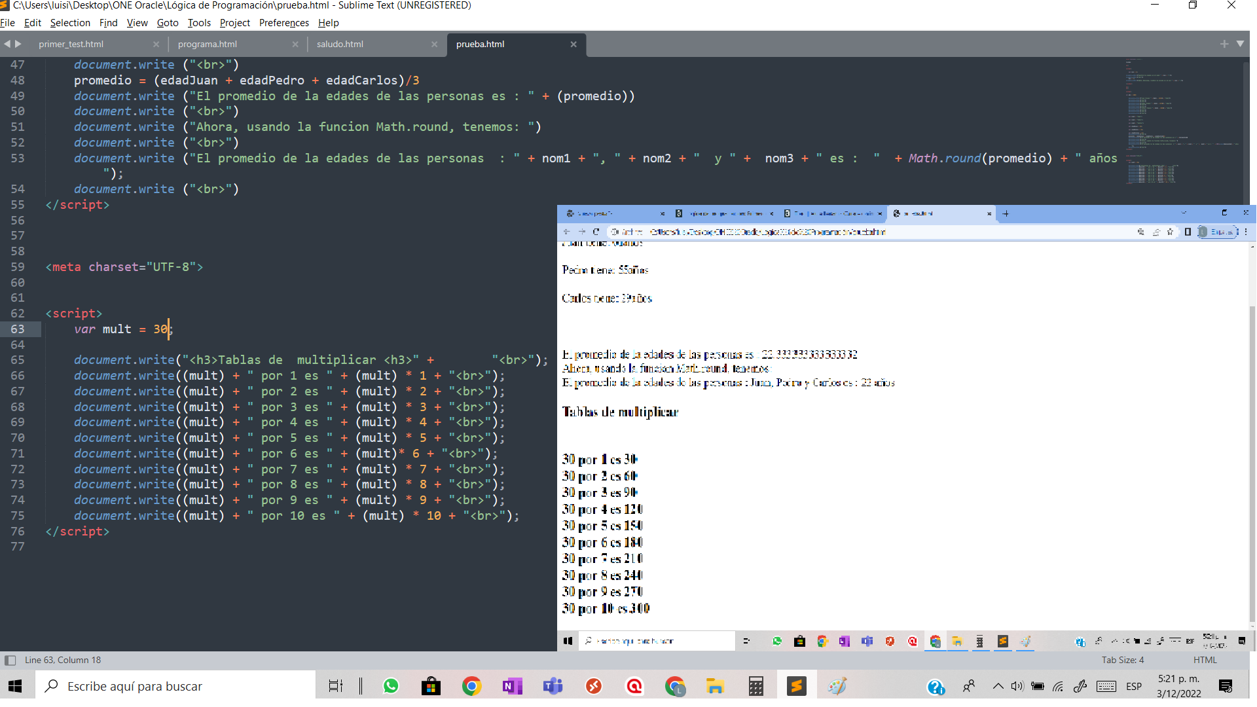Image resolution: width=1257 pixels, height=707 pixels.
Task: Close the active fourth browser tab
Action: (x=989, y=213)
